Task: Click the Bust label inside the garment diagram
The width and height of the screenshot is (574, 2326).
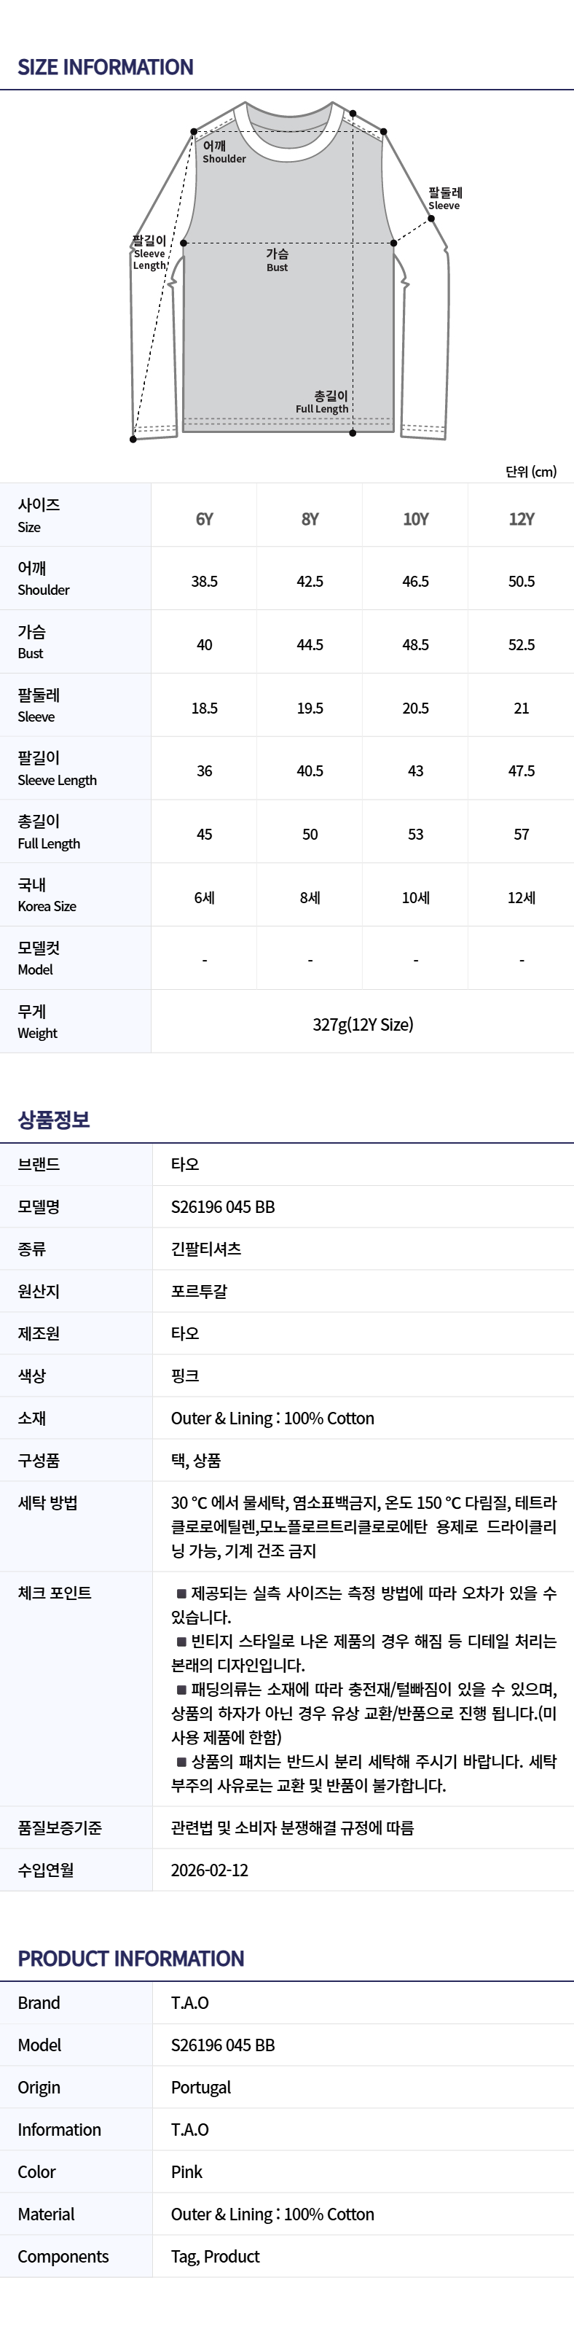Action: (277, 260)
